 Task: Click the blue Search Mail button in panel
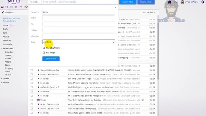[51, 59]
